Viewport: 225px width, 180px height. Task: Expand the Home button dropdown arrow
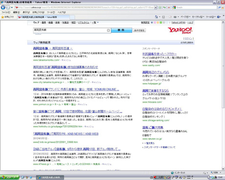pyautogui.click(x=159, y=17)
